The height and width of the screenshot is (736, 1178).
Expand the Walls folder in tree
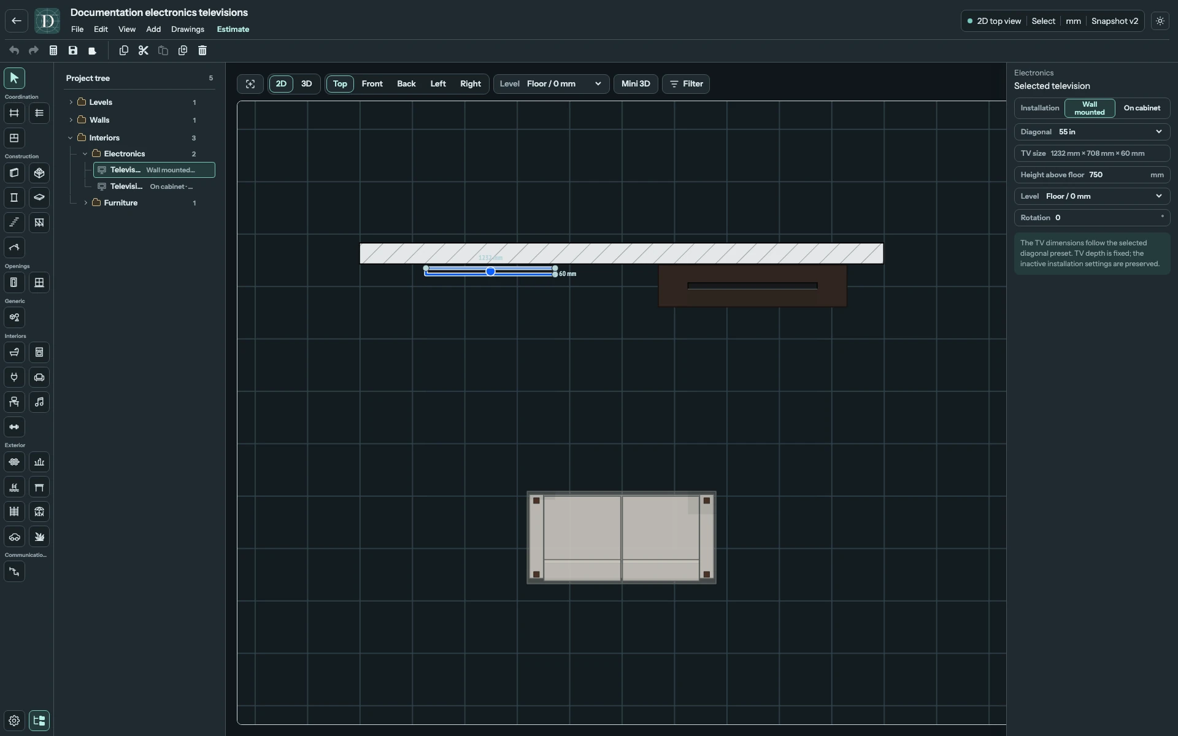(x=71, y=120)
